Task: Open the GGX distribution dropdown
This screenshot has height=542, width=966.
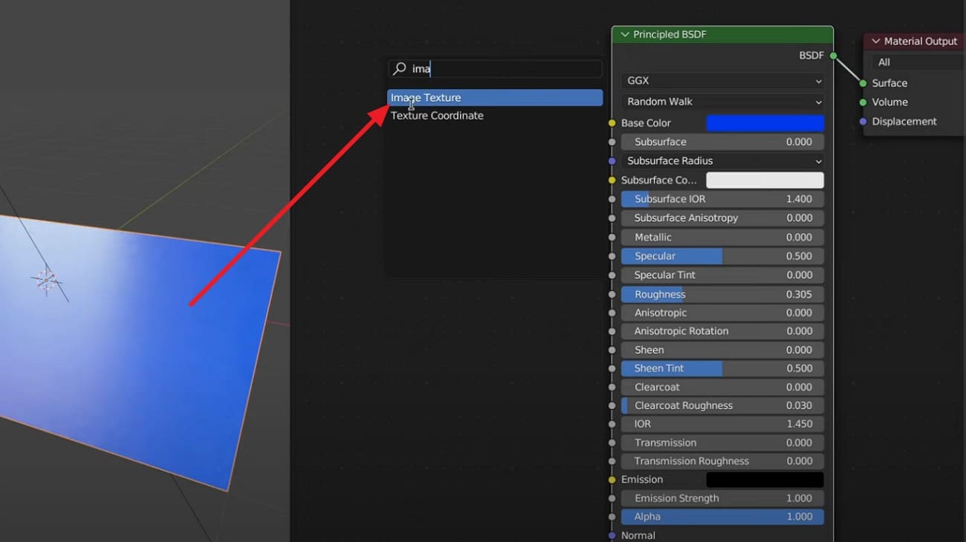Action: tap(721, 80)
